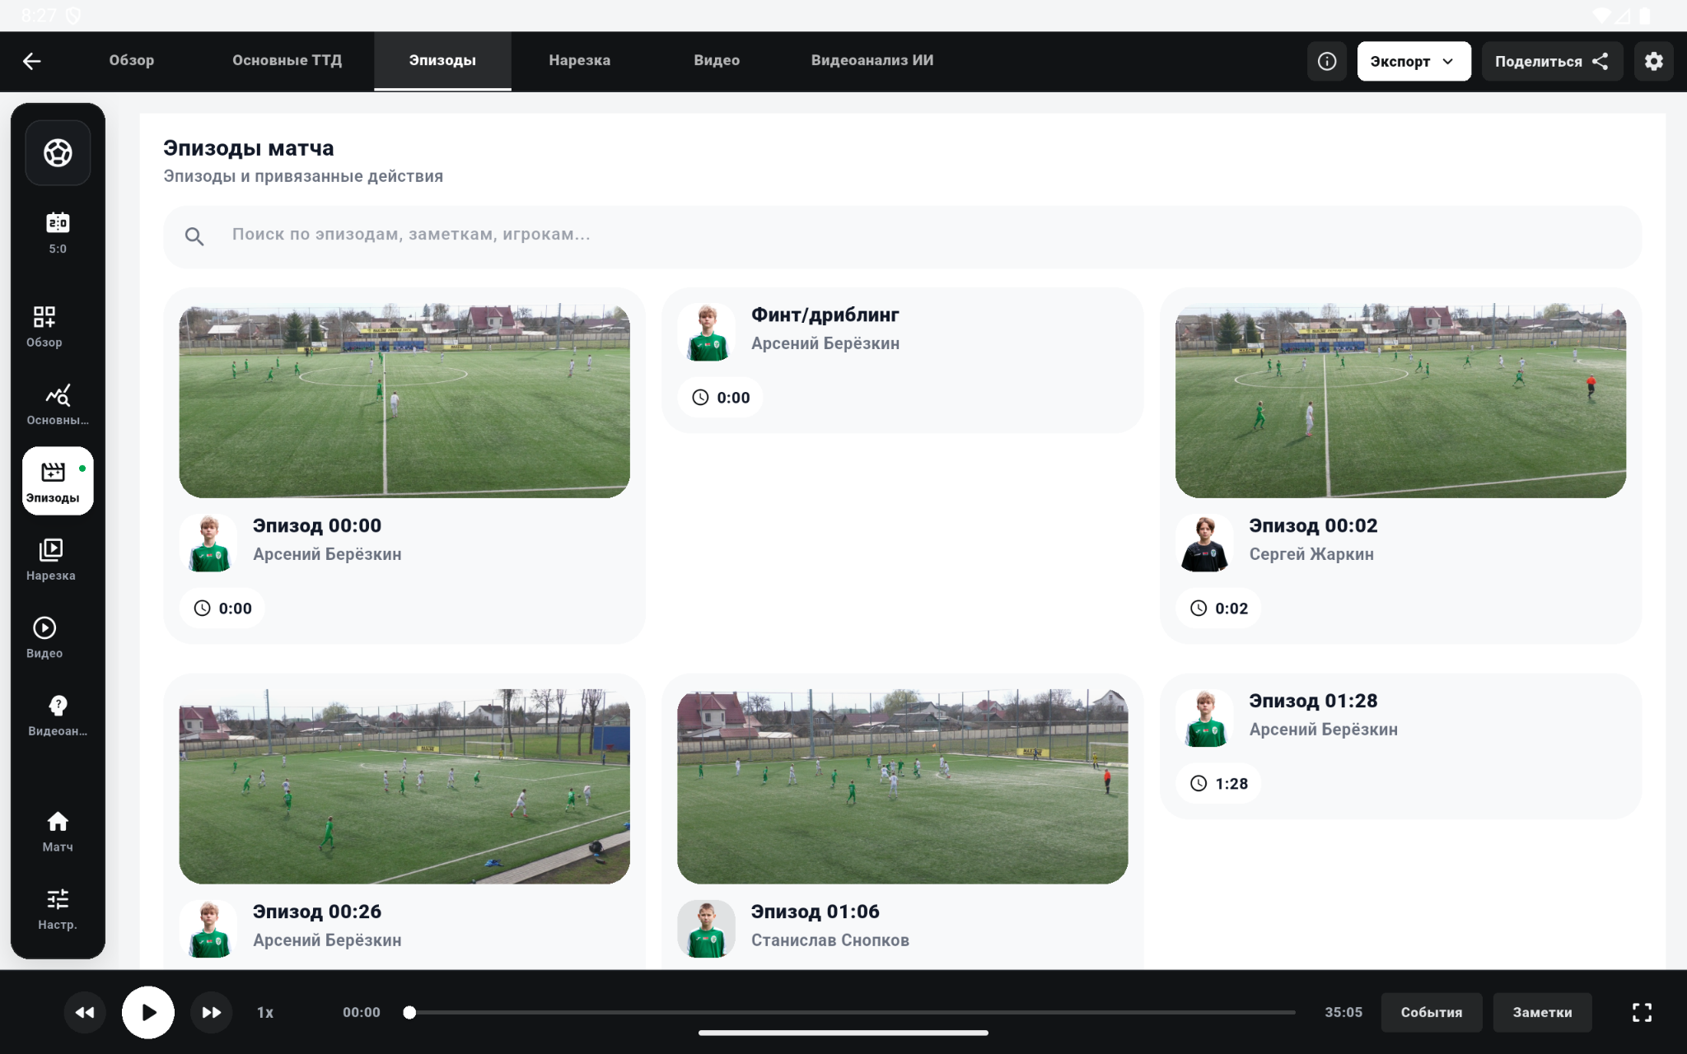The image size is (1687, 1054).
Task: Open Нарезка in the left sidebar
Action: pyautogui.click(x=51, y=560)
